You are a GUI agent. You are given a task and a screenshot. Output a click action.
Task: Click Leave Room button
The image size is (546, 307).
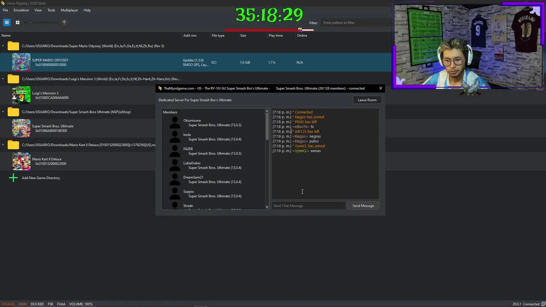(x=367, y=100)
